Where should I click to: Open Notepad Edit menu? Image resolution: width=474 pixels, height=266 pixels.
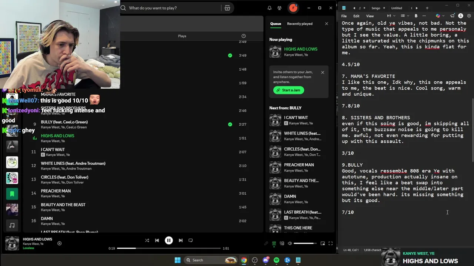tap(356, 16)
